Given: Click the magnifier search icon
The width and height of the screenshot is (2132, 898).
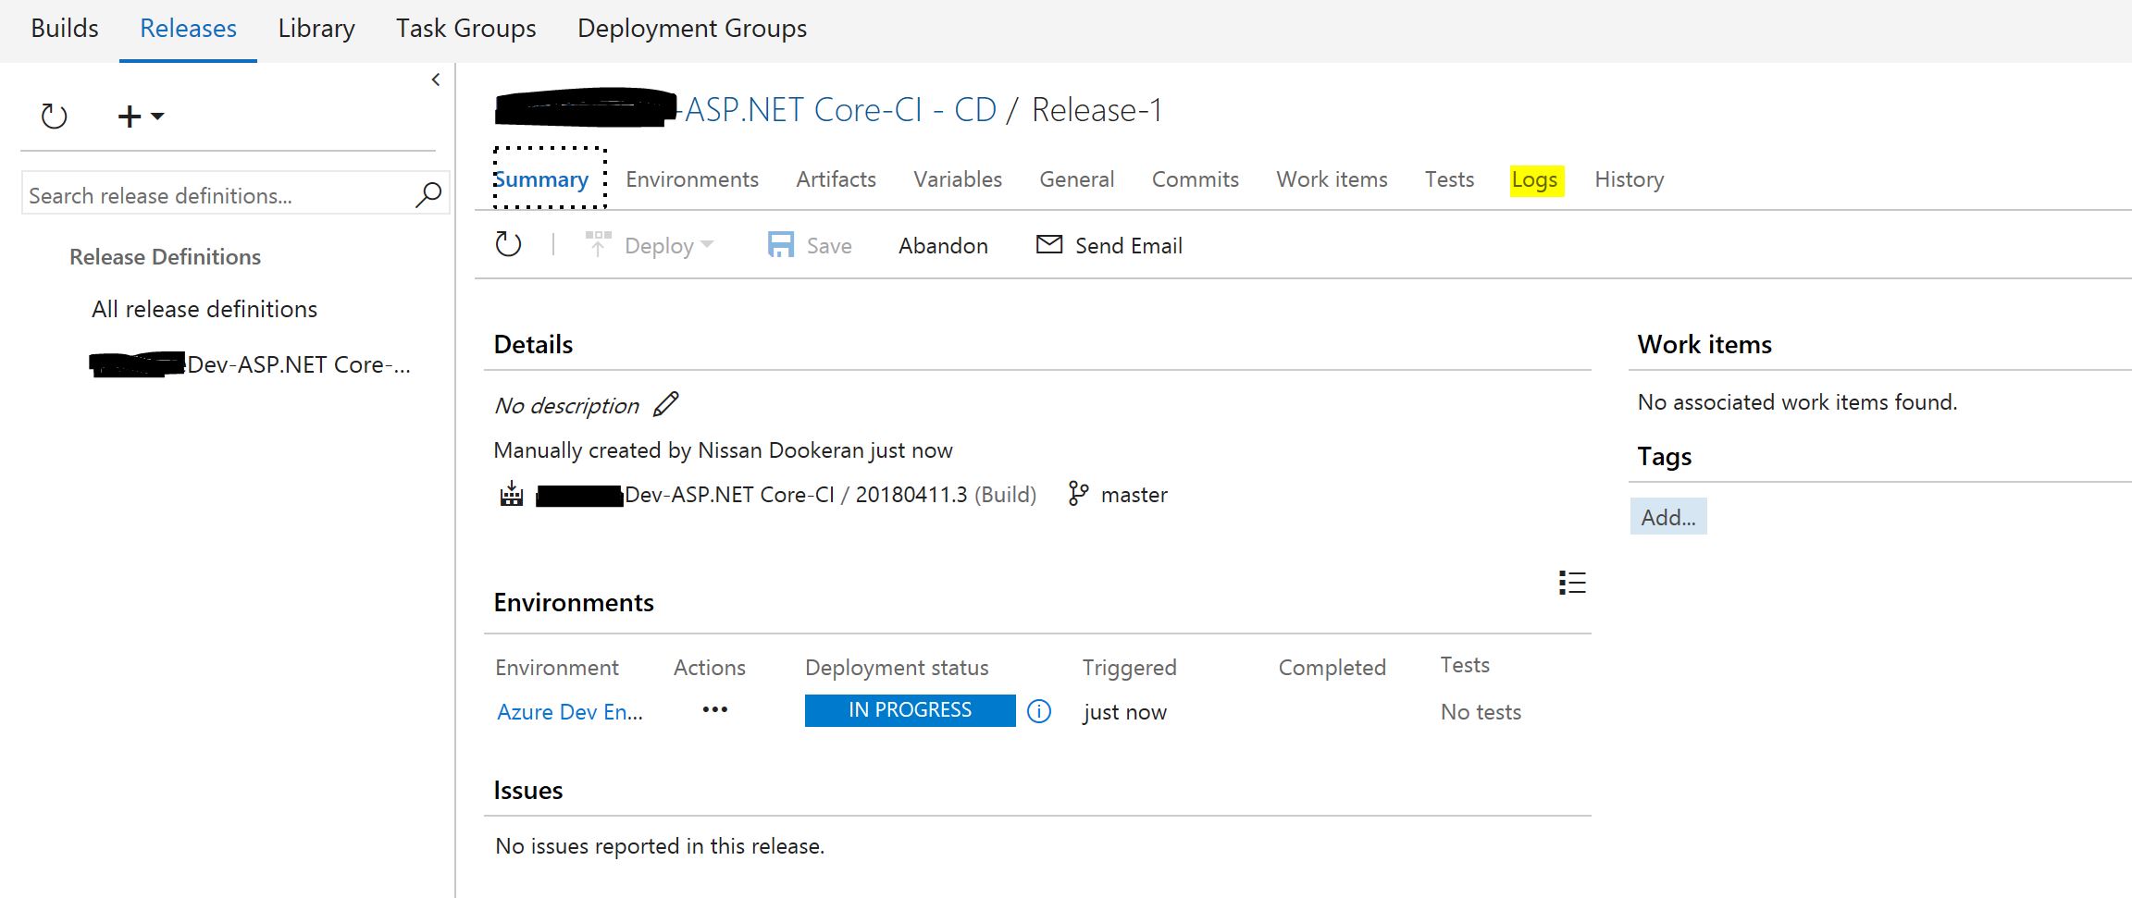Looking at the screenshot, I should 428,195.
